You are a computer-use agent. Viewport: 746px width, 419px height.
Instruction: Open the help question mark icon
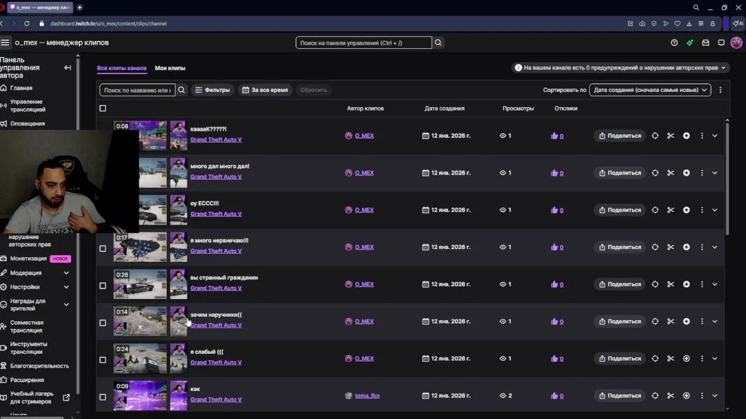point(674,42)
